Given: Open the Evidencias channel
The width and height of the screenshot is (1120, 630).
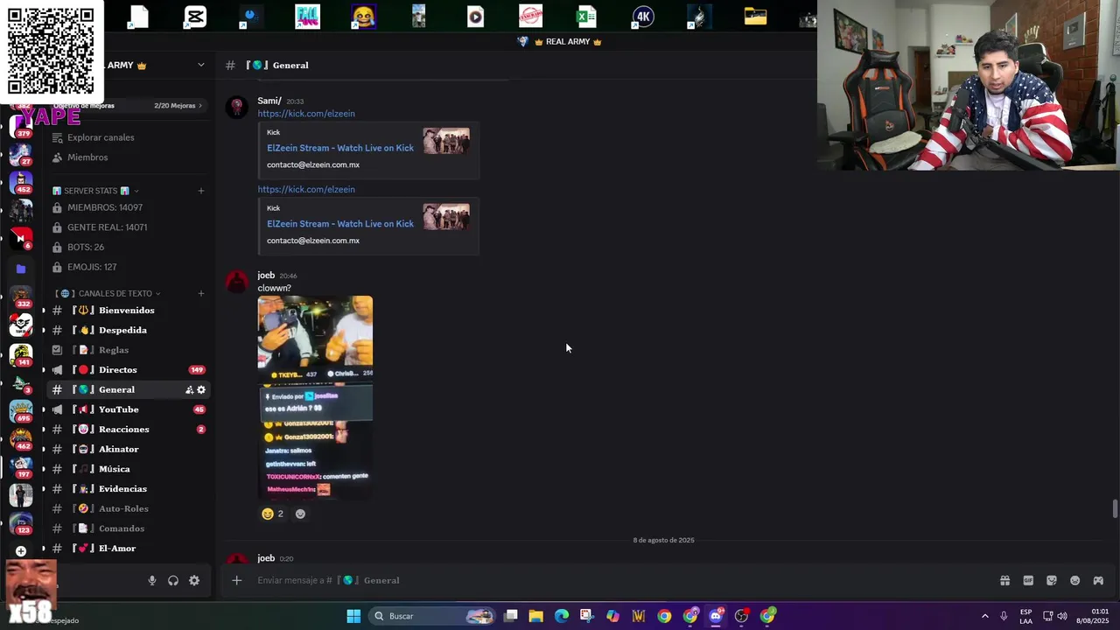Looking at the screenshot, I should [x=122, y=489].
